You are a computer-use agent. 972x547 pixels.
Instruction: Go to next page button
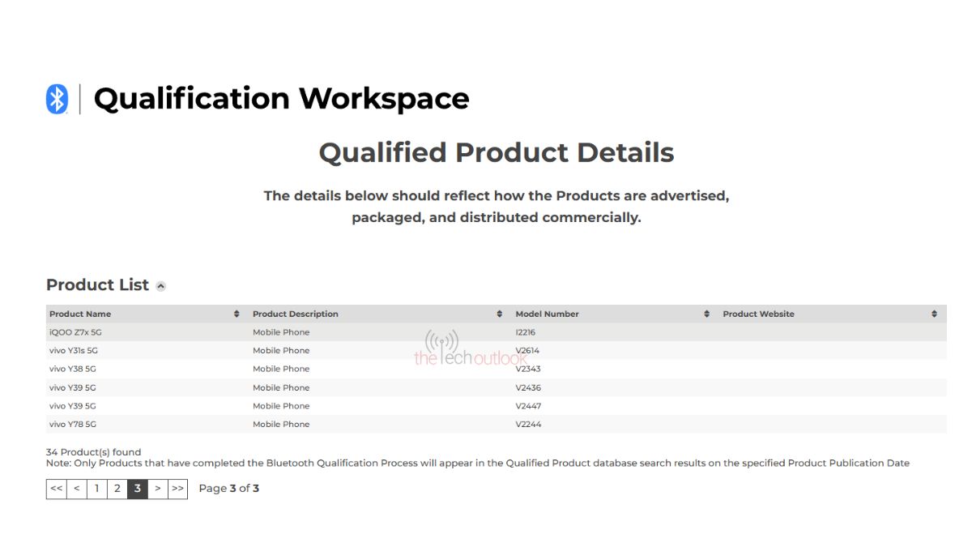(x=157, y=489)
